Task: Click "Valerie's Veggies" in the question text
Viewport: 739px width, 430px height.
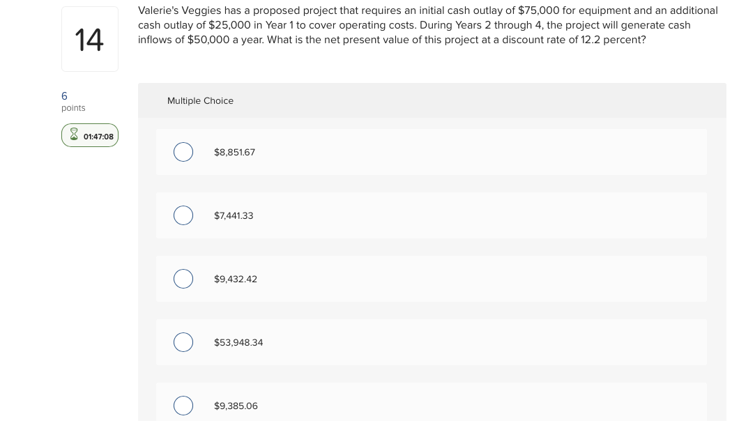Action: [180, 10]
